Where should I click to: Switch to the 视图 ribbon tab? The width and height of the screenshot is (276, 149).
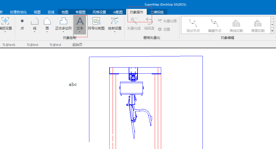[x=37, y=12]
